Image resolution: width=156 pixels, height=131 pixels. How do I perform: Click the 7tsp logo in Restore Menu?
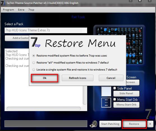pos(35,42)
